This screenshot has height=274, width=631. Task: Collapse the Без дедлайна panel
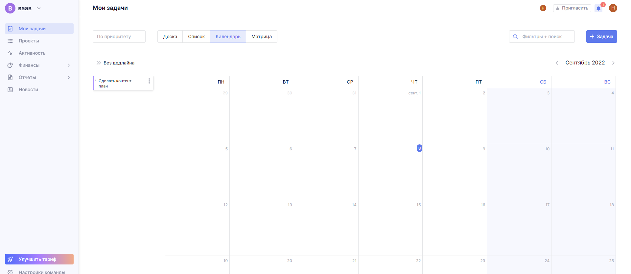coord(98,63)
